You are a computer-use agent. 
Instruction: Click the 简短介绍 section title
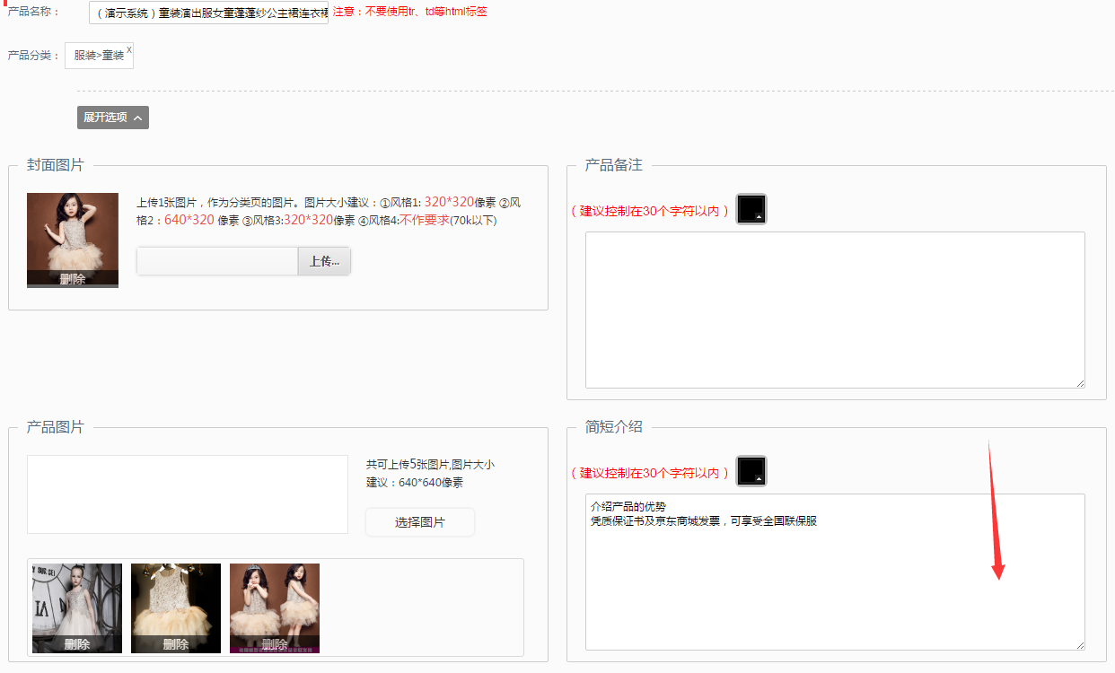[x=614, y=427]
